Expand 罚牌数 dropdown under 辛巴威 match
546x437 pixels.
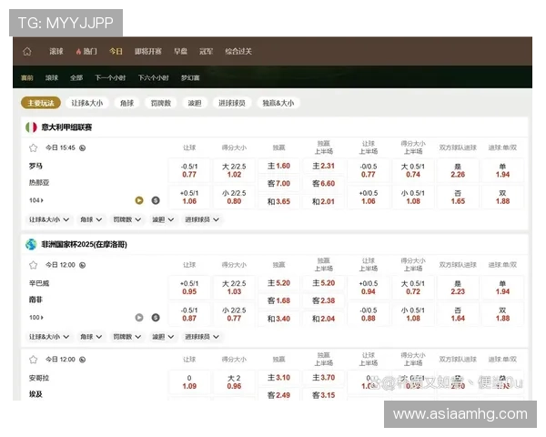click(127, 337)
